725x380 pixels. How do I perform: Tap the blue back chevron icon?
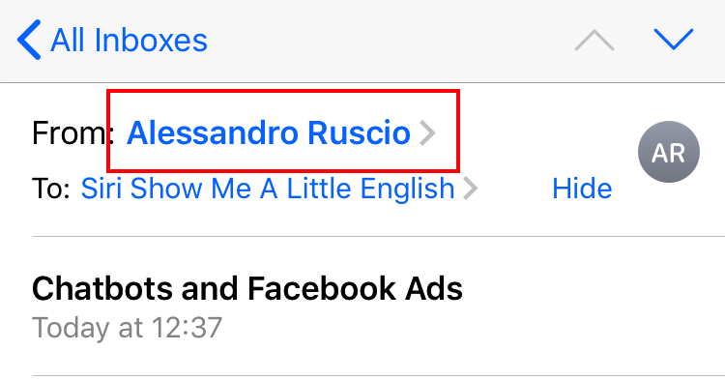pyautogui.click(x=29, y=40)
